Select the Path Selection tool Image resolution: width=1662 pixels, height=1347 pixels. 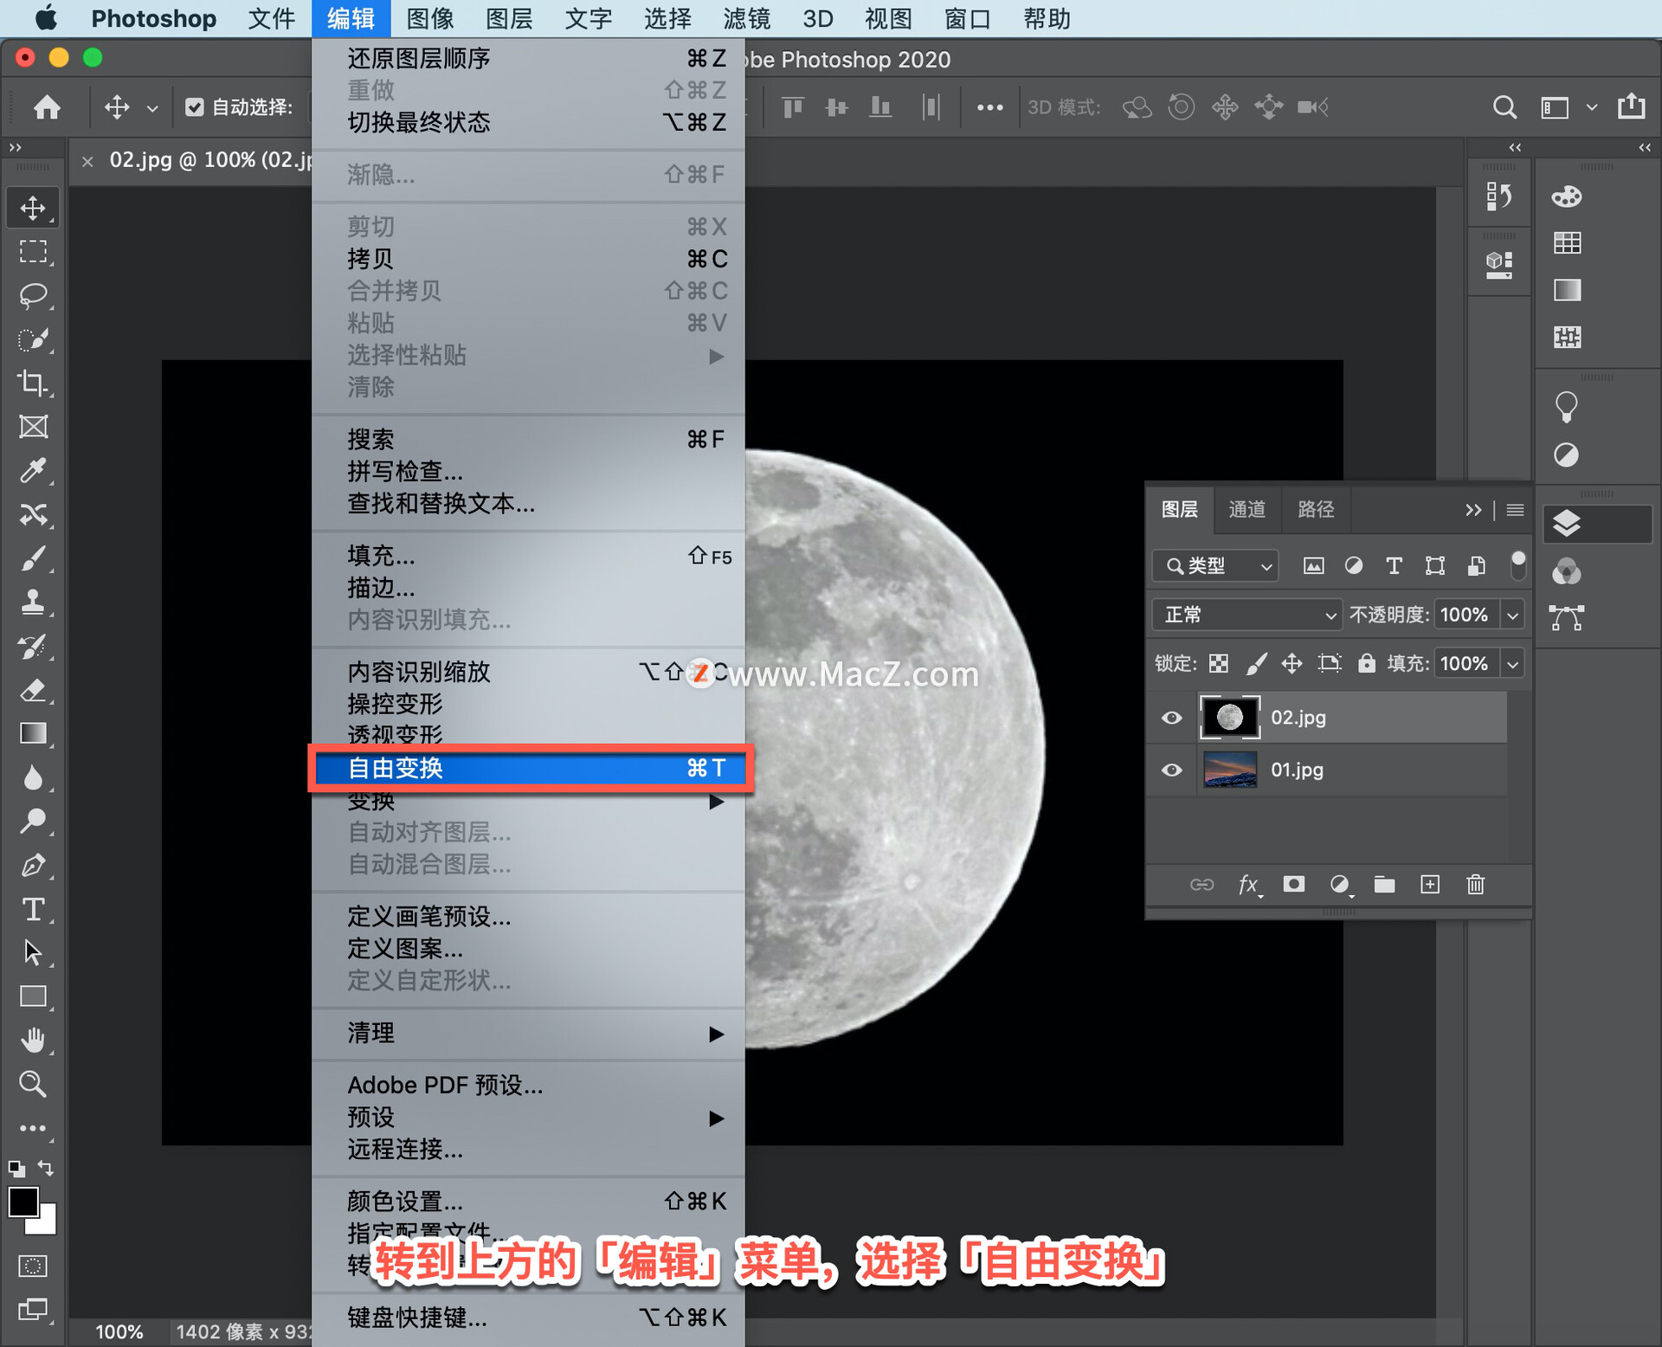[x=33, y=953]
